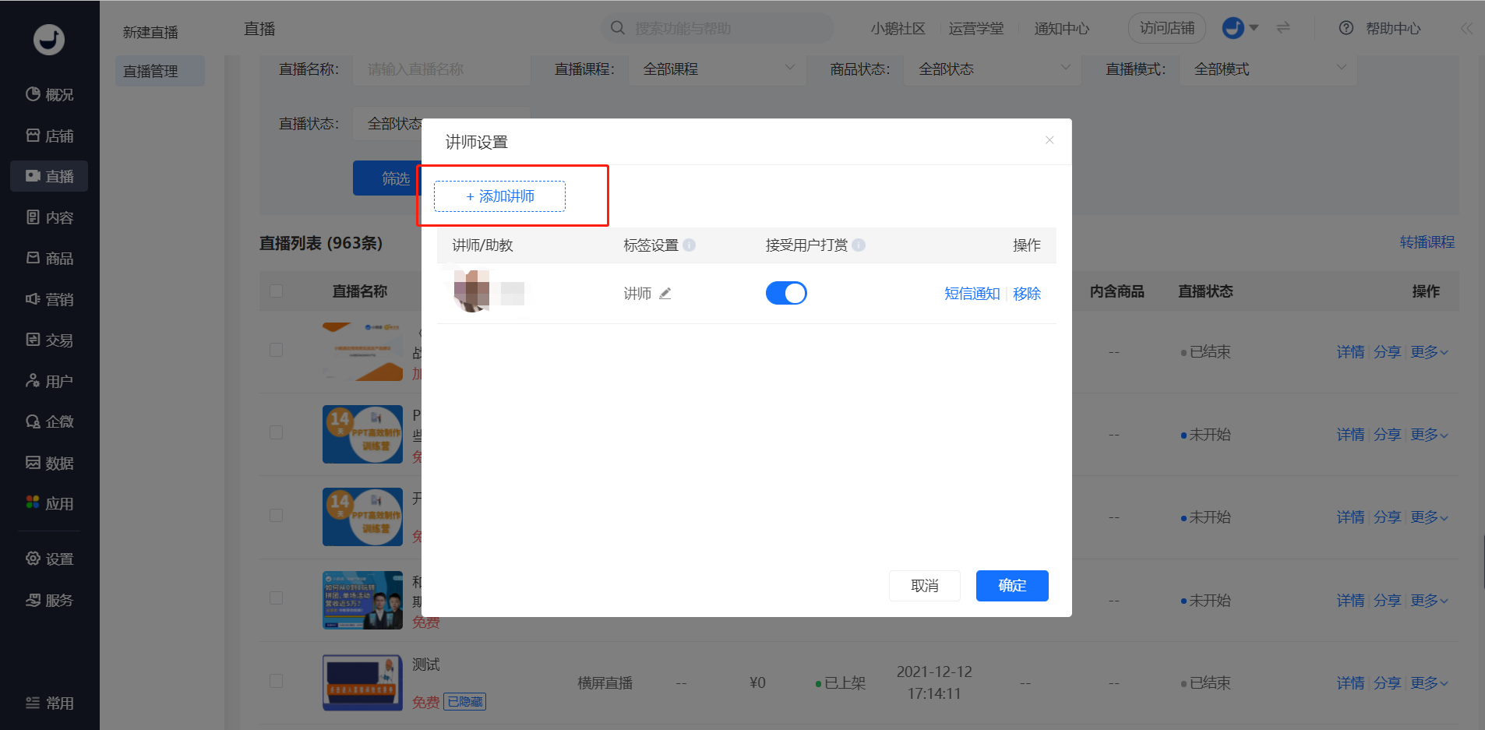Open the 商品状态 dropdown
Viewport: 1485px width, 730px height.
[993, 69]
